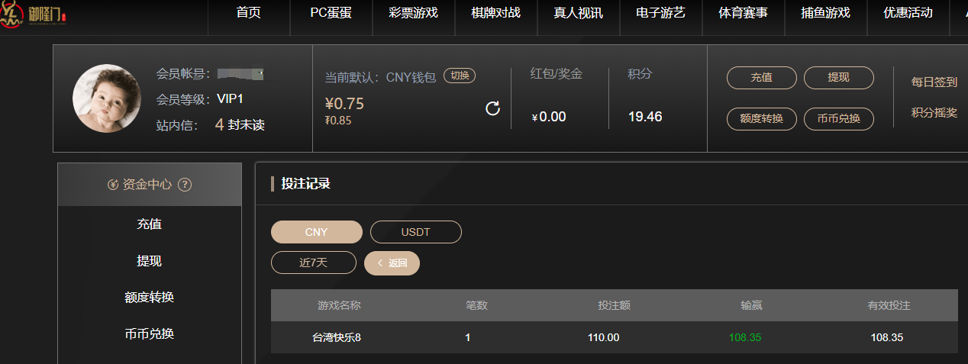Screen dimensions: 968x364
Task: Open the site logo in header
Action: pyautogui.click(x=36, y=17)
